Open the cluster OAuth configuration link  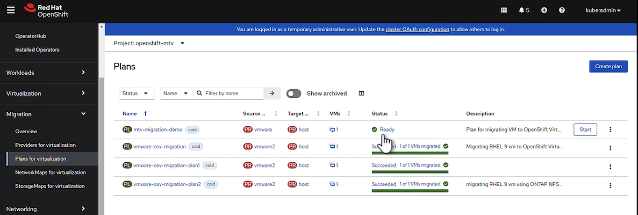(x=417, y=30)
